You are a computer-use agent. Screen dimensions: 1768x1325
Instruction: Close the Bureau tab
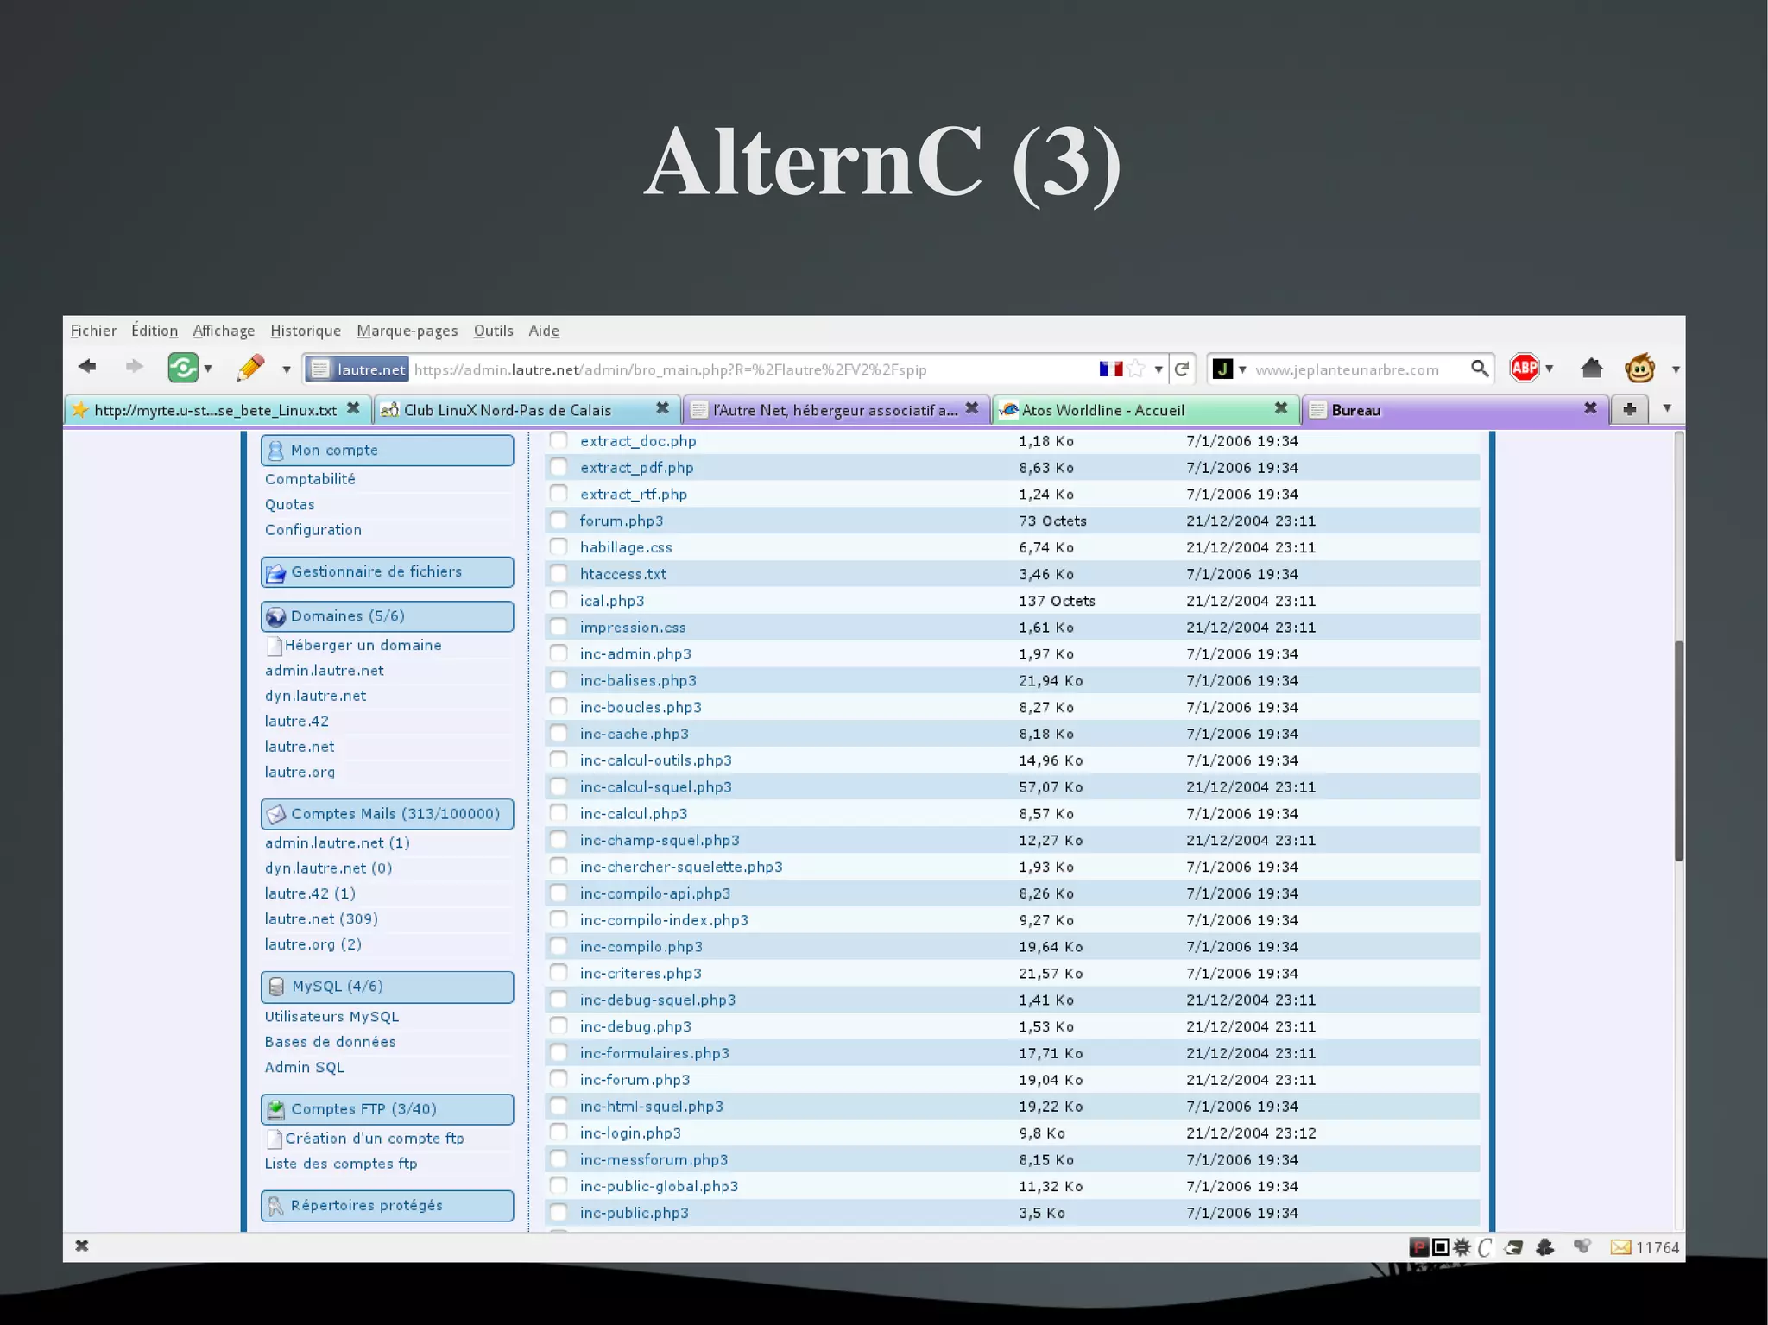point(1590,408)
